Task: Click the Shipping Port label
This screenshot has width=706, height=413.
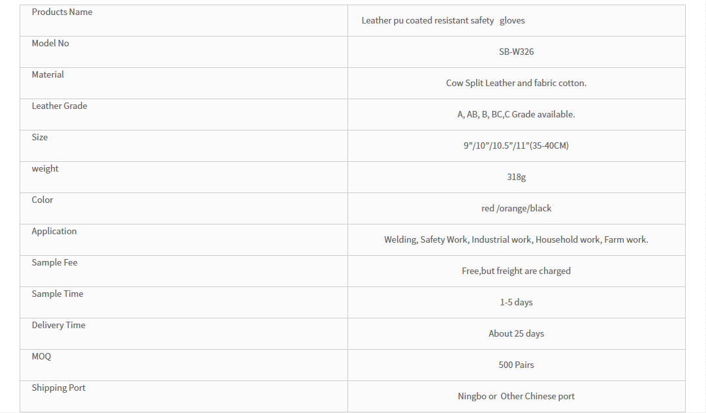Action: (59, 388)
